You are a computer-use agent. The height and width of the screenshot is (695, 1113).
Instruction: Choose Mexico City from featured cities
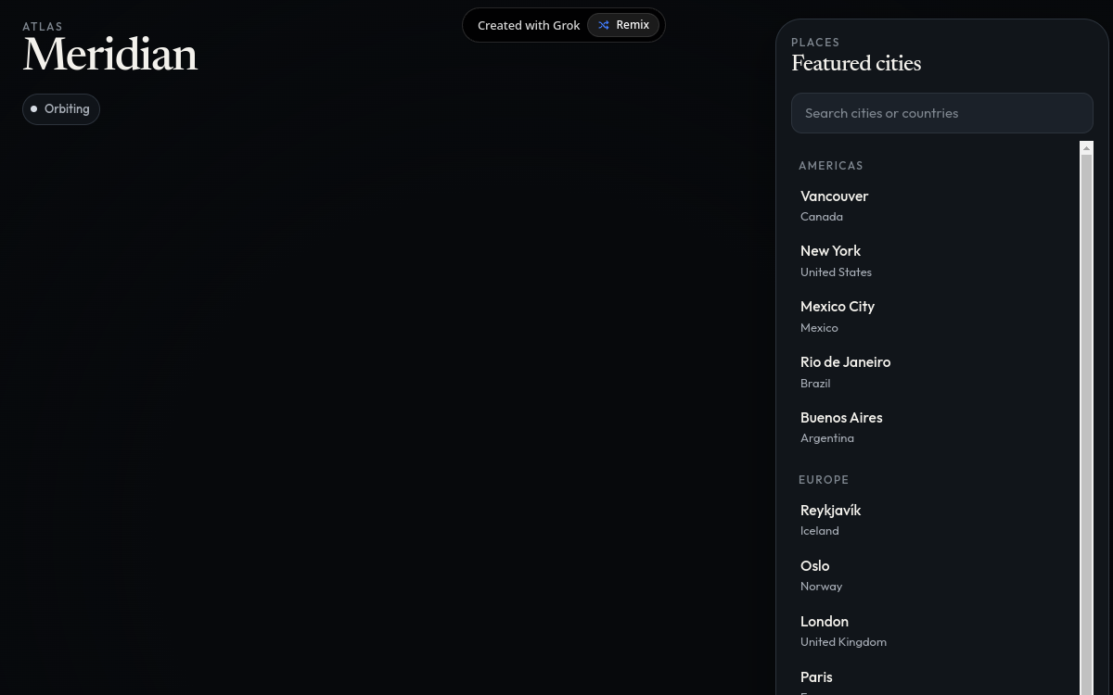coord(935,316)
